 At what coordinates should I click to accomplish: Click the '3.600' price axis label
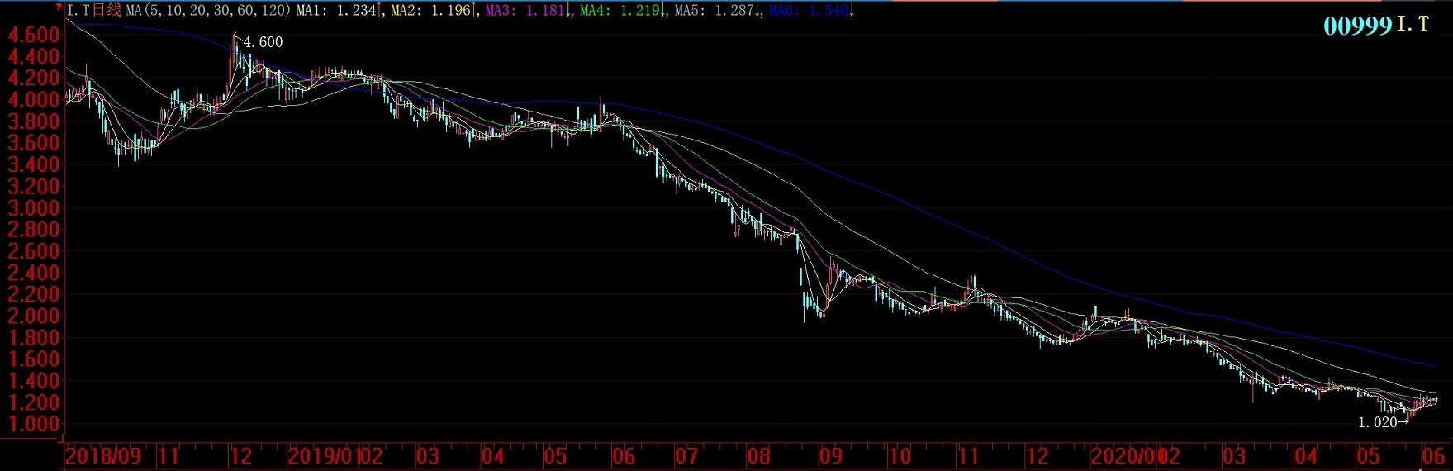click(x=34, y=142)
